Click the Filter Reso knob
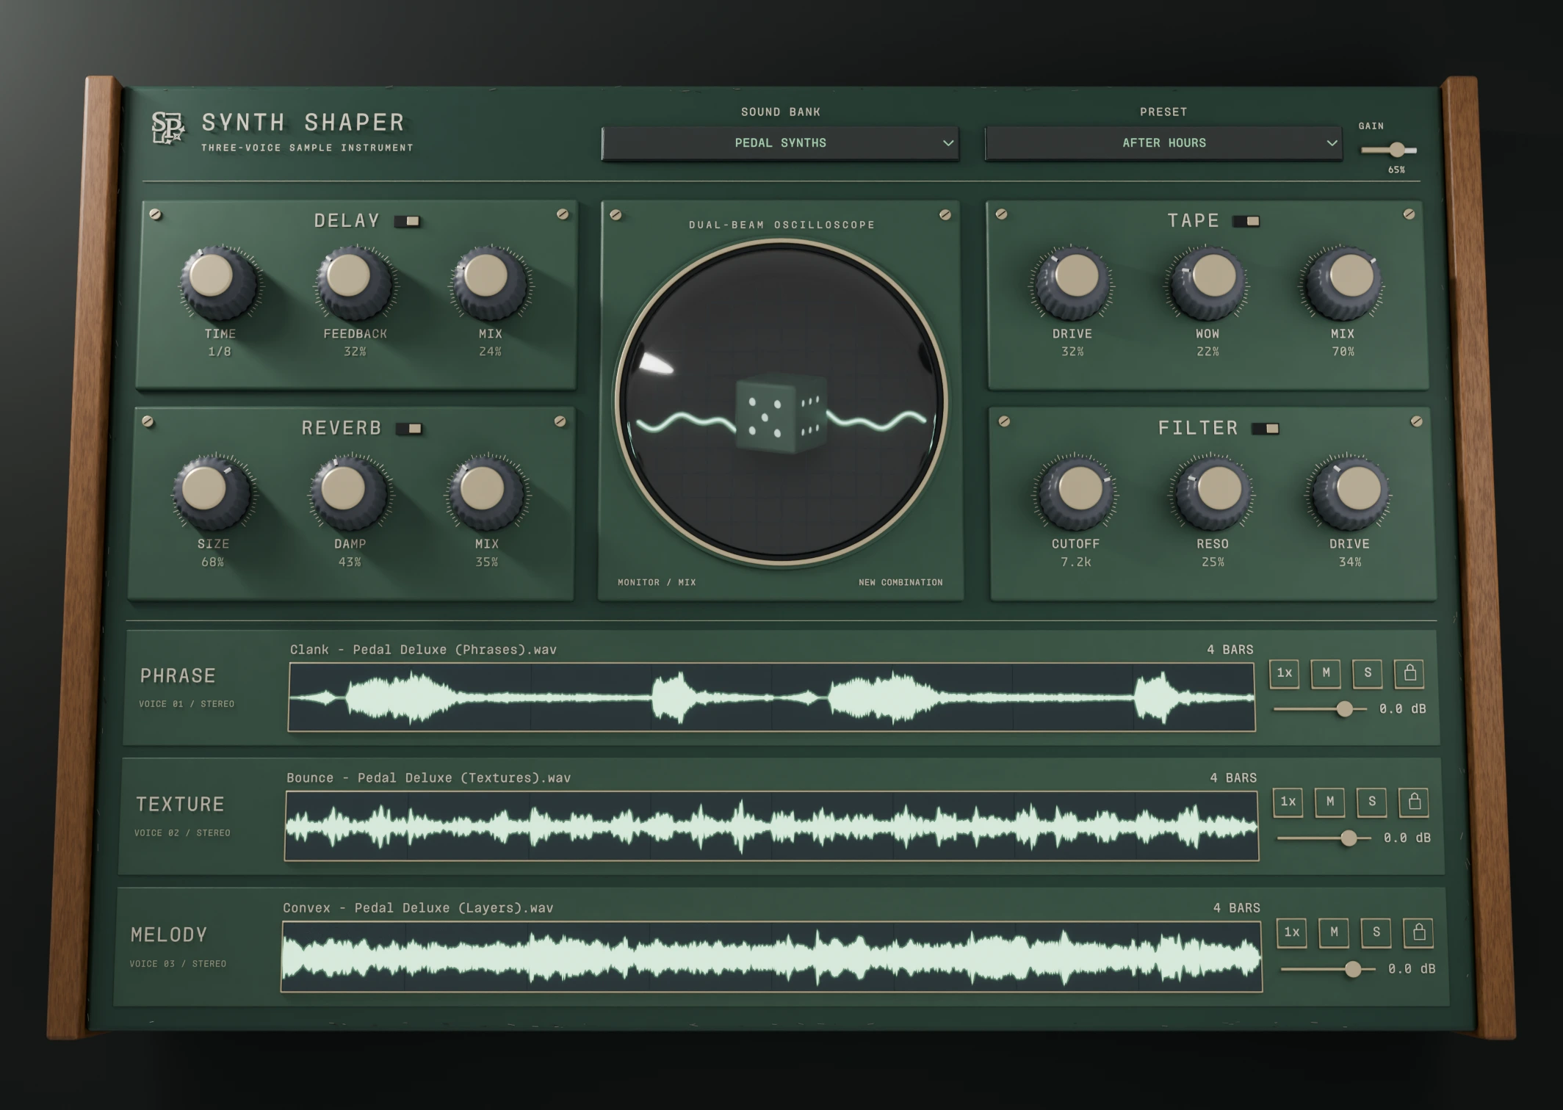 pos(1213,492)
